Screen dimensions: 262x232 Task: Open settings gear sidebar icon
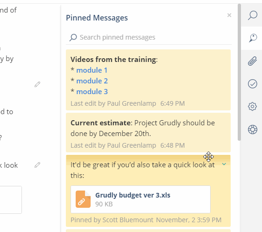[252, 107]
